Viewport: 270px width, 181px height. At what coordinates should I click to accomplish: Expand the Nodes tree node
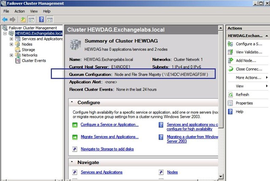[11, 44]
